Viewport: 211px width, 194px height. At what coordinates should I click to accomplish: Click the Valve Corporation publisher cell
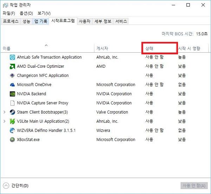112,112
